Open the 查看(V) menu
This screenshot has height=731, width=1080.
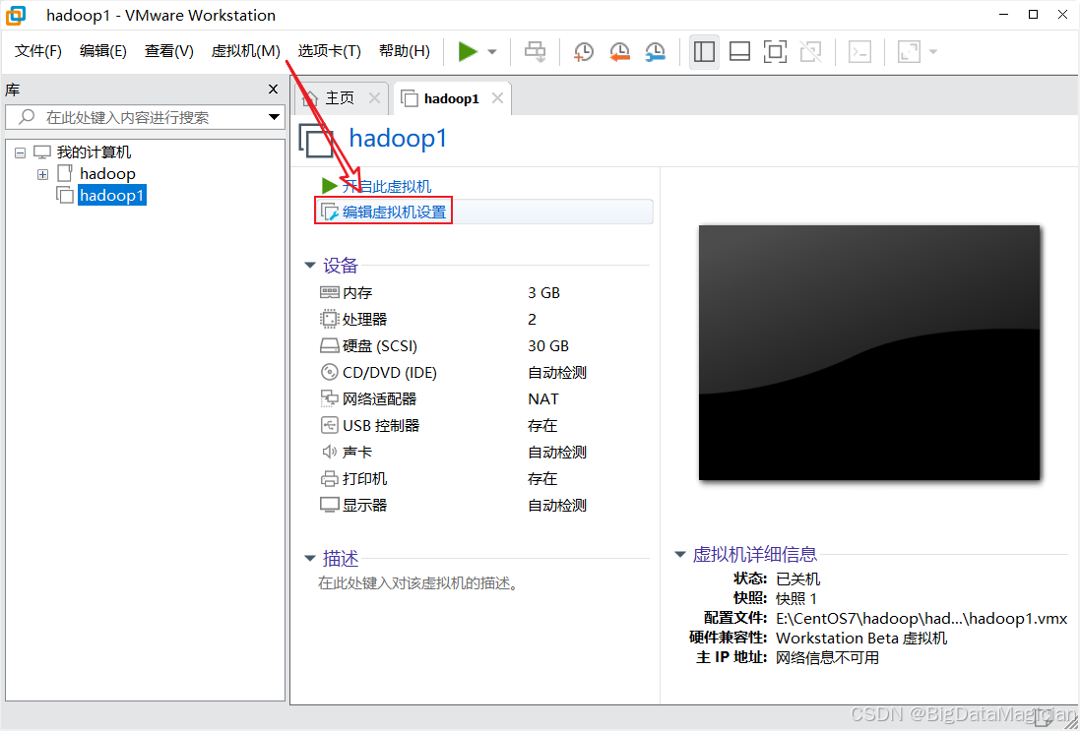pos(168,51)
